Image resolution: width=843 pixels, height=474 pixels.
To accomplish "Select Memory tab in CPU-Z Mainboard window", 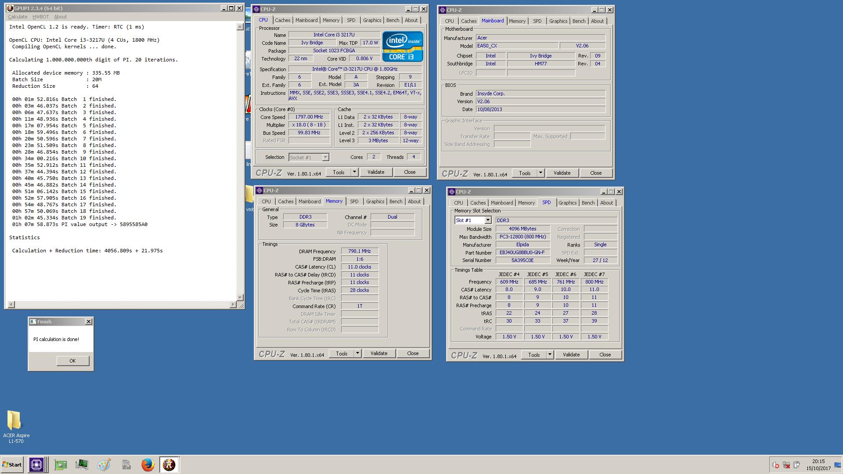I will pos(517,21).
